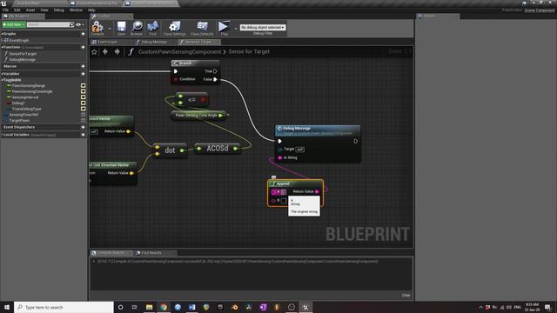Click CustomPawnSensingComponent breadcrumb link
This screenshot has height=313, width=557.
point(179,52)
